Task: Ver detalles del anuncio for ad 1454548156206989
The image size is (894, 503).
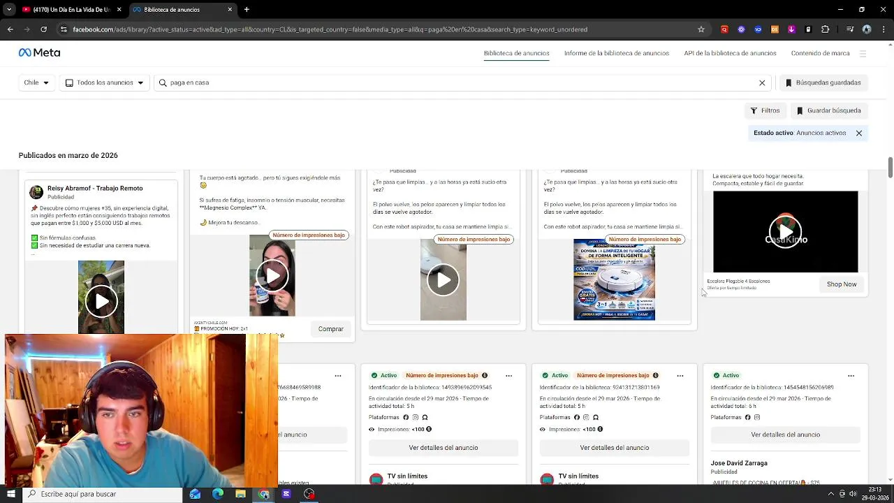Action: 786,435
